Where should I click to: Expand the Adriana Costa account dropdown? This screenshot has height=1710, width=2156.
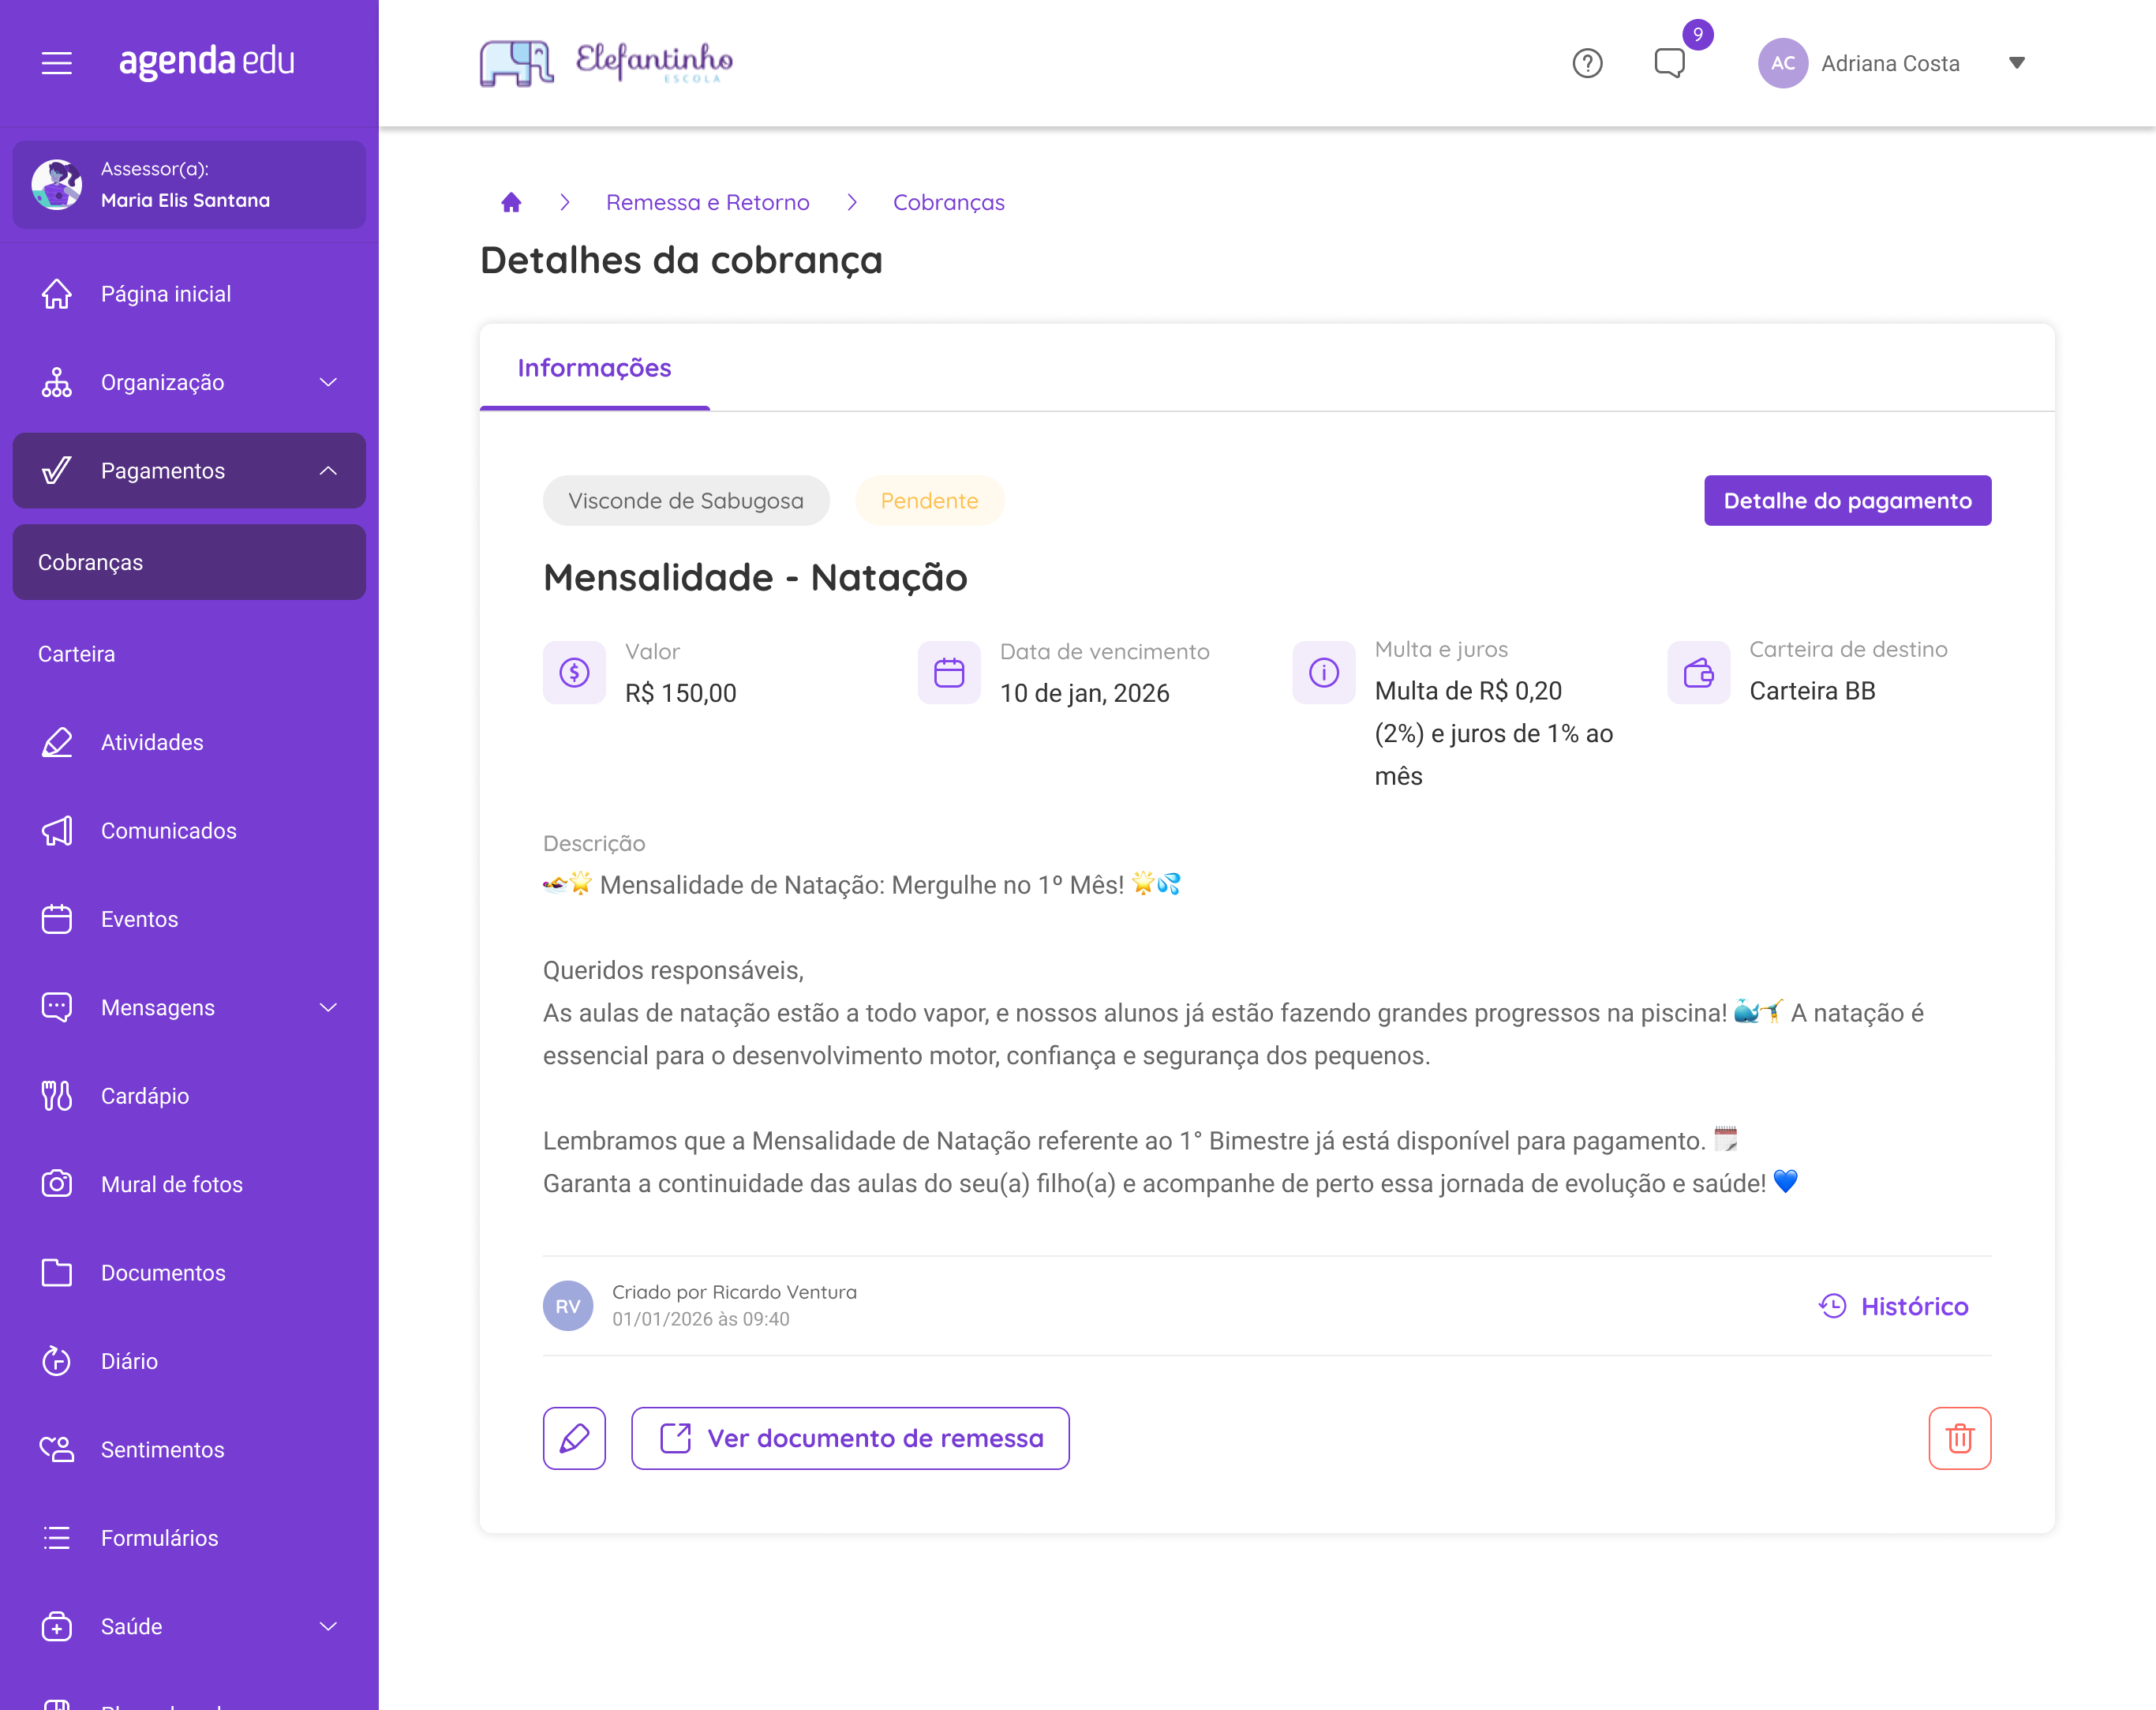(x=2017, y=63)
